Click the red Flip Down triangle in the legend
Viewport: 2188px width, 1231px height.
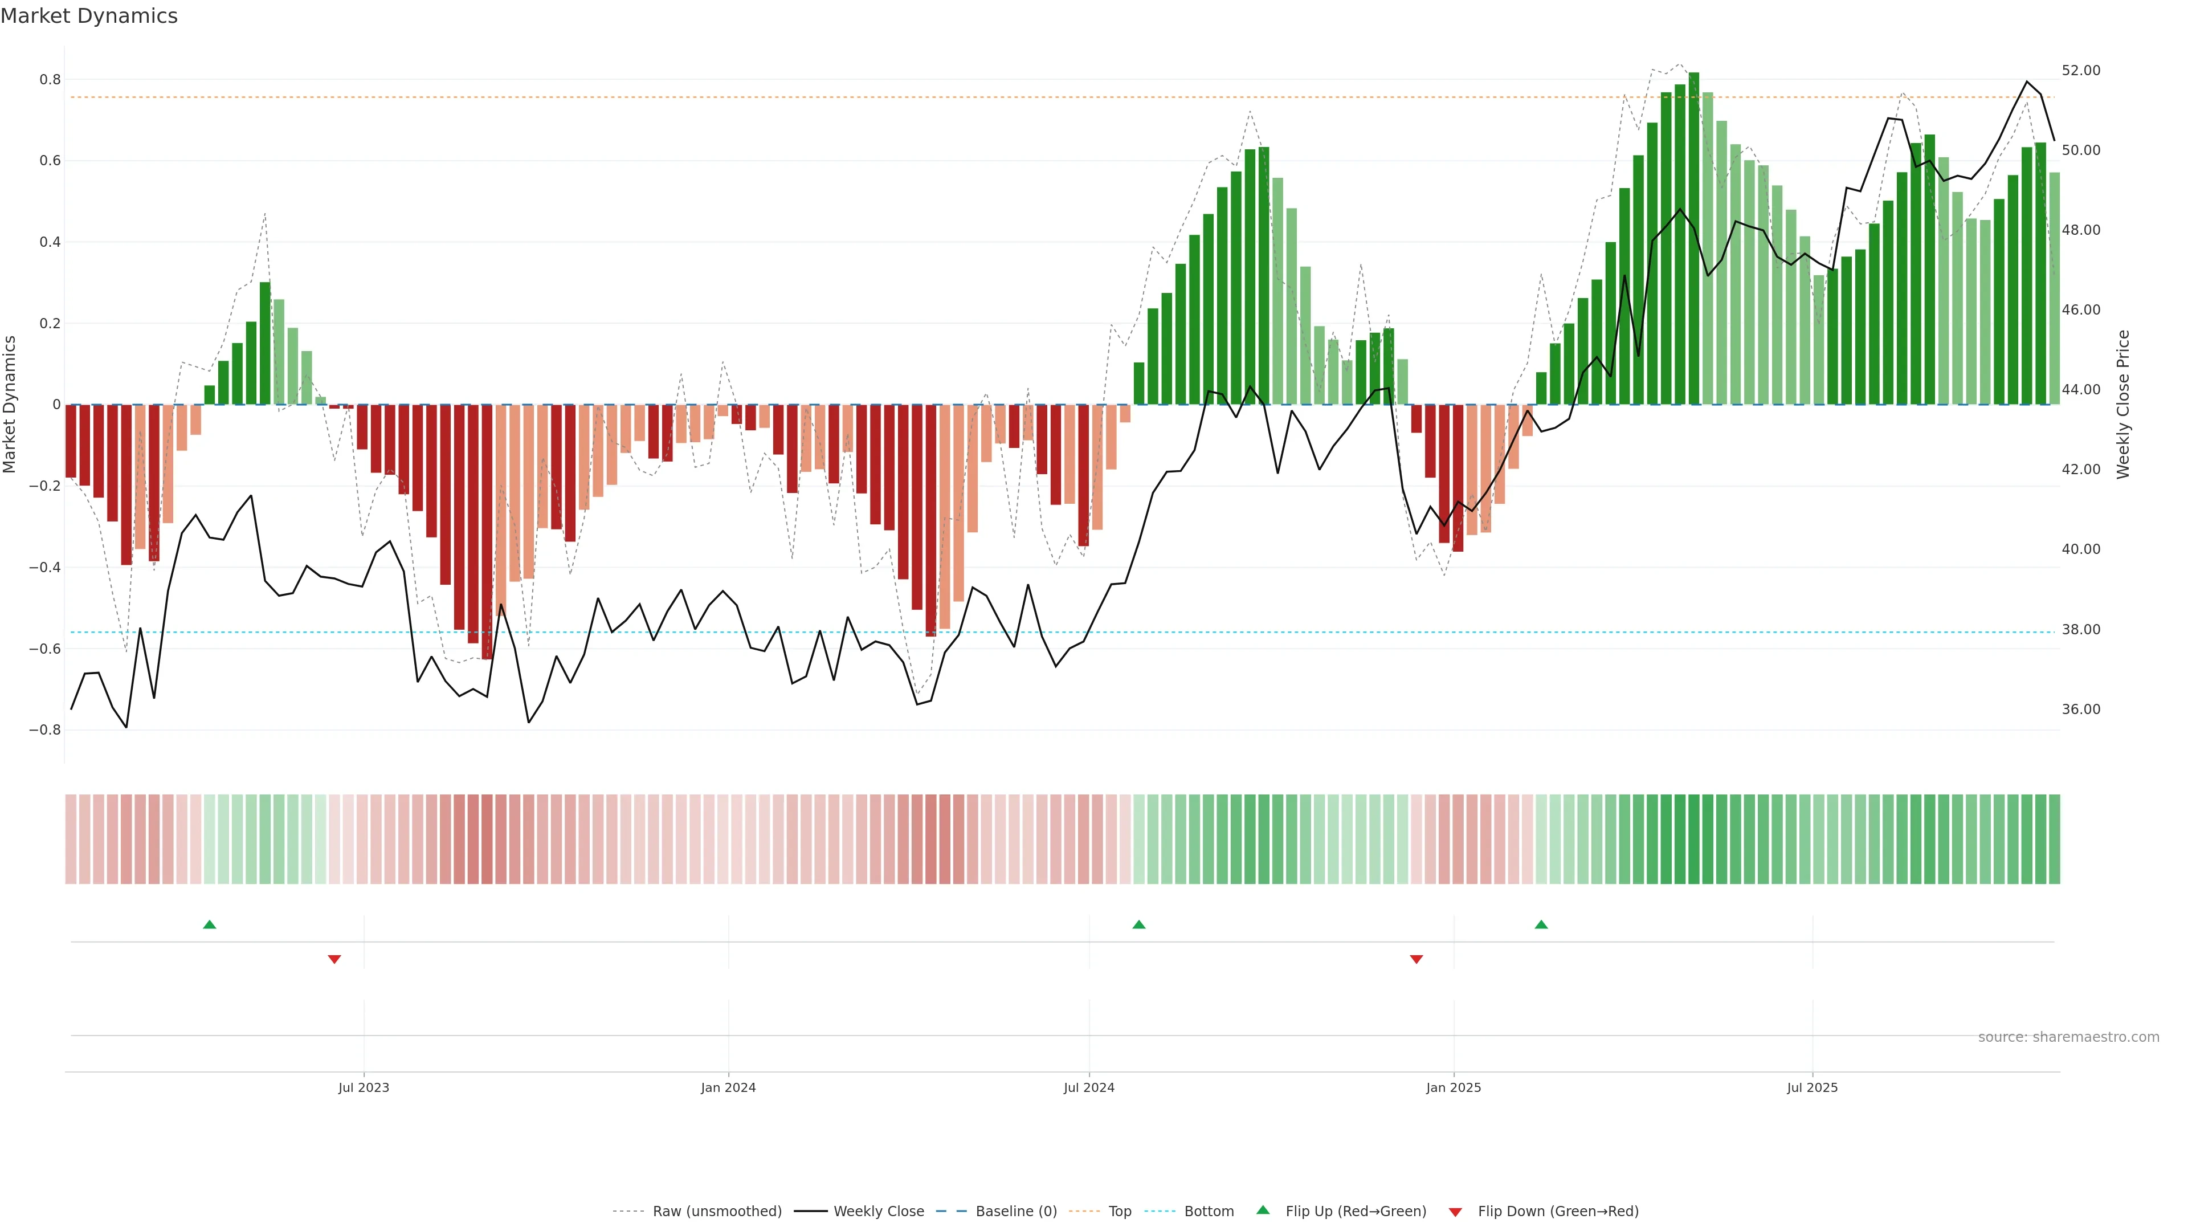click(x=1455, y=1212)
